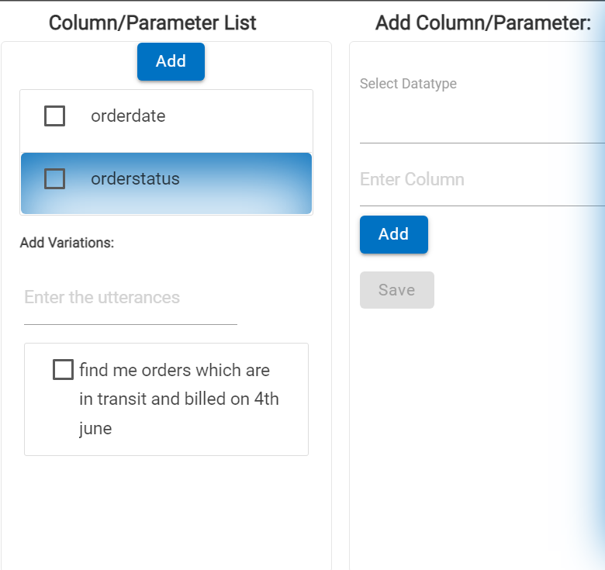Click blank area beneath the utterance card
Screen dimensions: 605x570
coord(166,512)
